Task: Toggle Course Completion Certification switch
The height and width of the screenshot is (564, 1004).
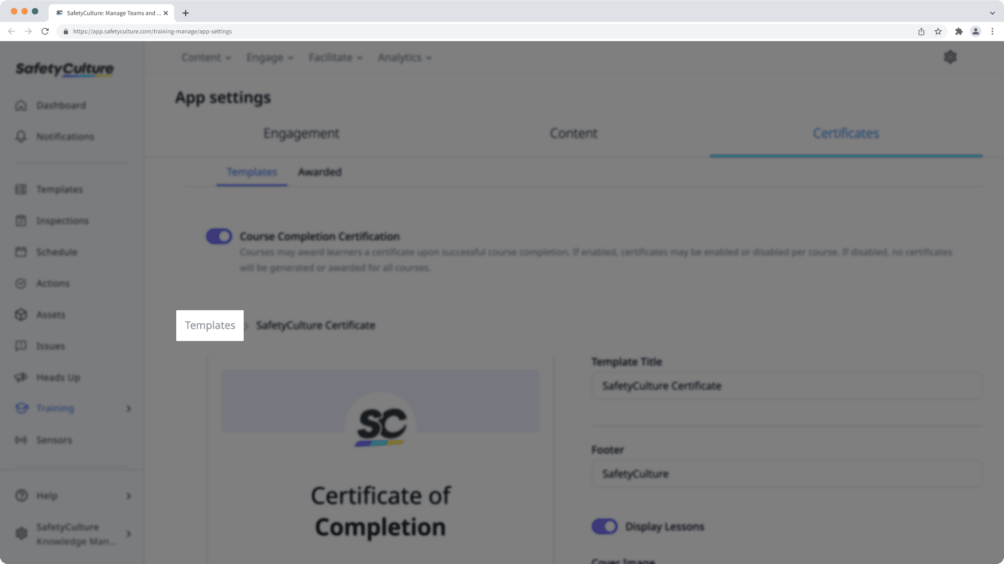Action: point(219,237)
